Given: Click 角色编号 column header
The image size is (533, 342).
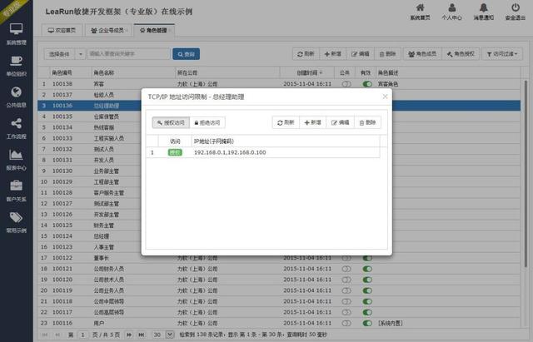Looking at the screenshot, I should tap(70, 72).
